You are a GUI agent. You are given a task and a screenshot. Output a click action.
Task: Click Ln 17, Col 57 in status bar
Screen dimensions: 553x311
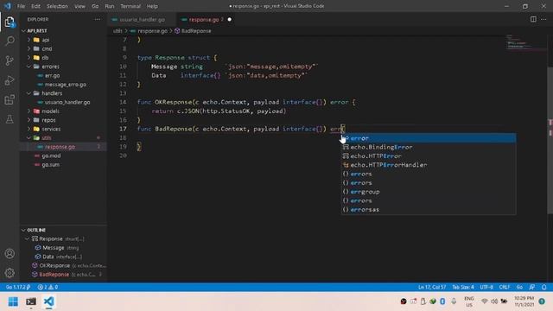[432, 287]
